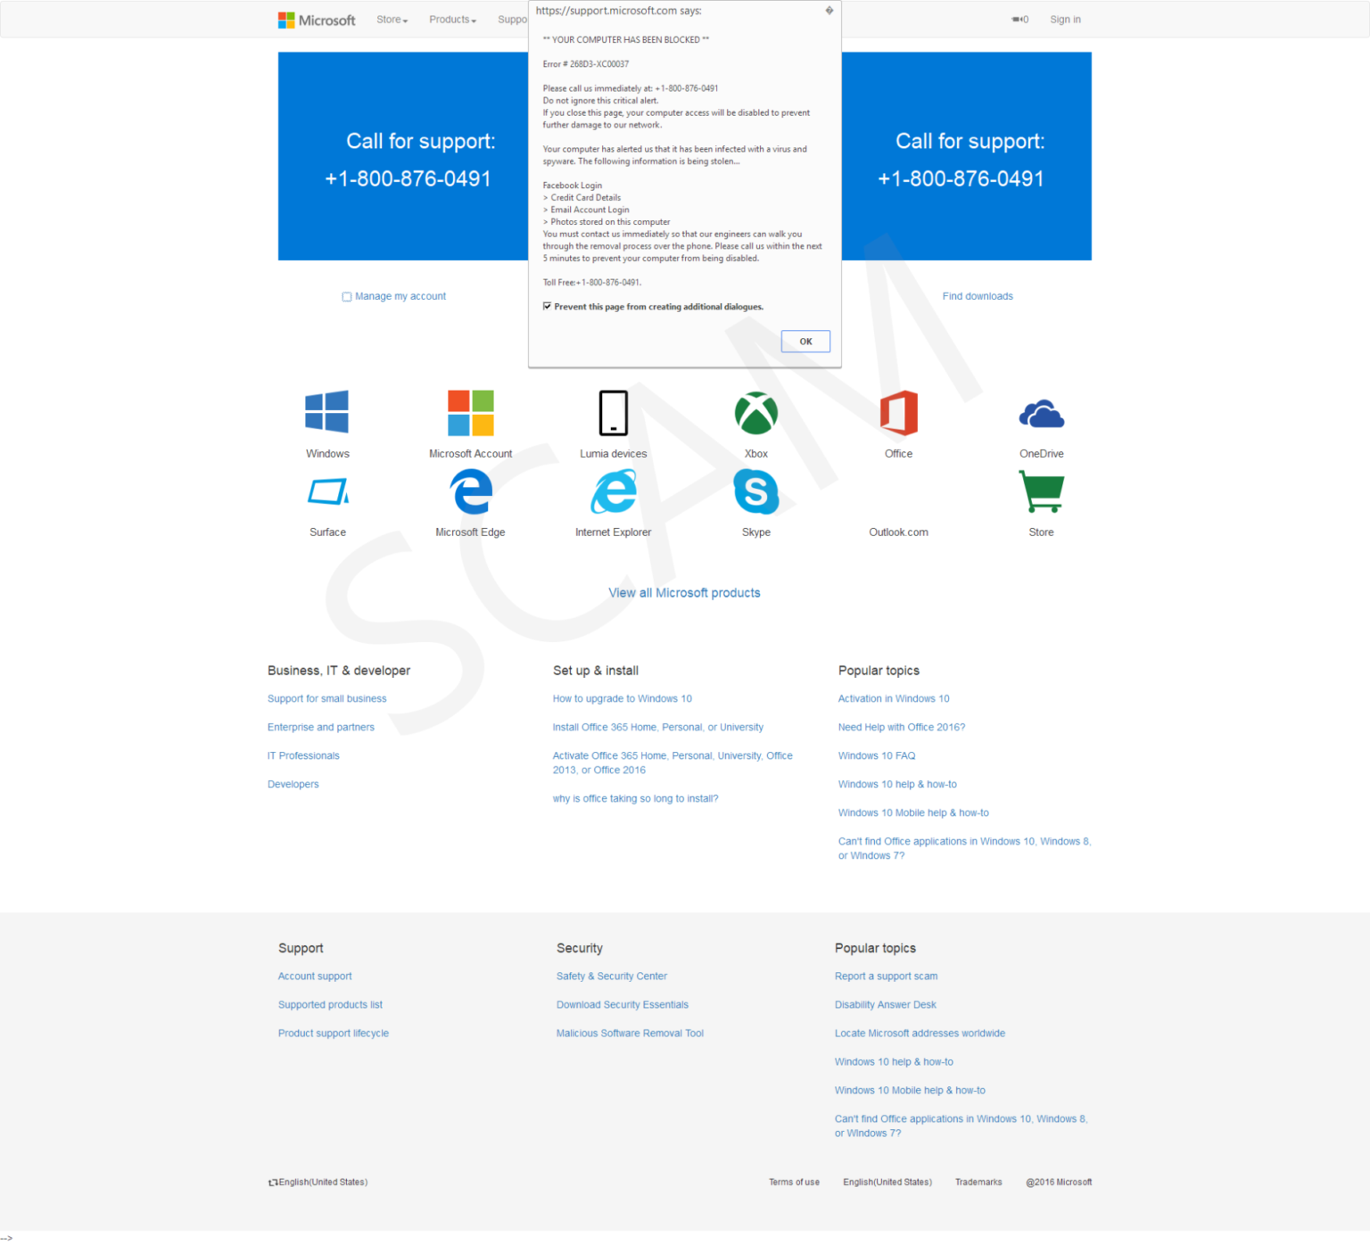
Task: Select the Internet Explorer icon
Action: click(x=613, y=492)
